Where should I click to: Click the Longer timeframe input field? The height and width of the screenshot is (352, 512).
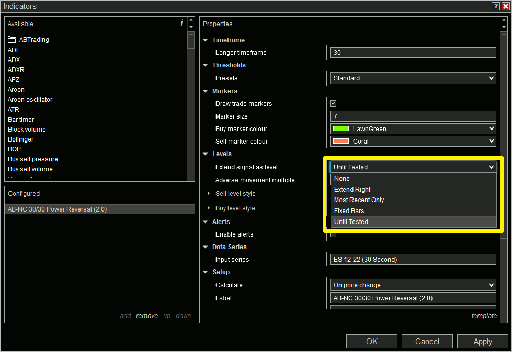pyautogui.click(x=413, y=52)
